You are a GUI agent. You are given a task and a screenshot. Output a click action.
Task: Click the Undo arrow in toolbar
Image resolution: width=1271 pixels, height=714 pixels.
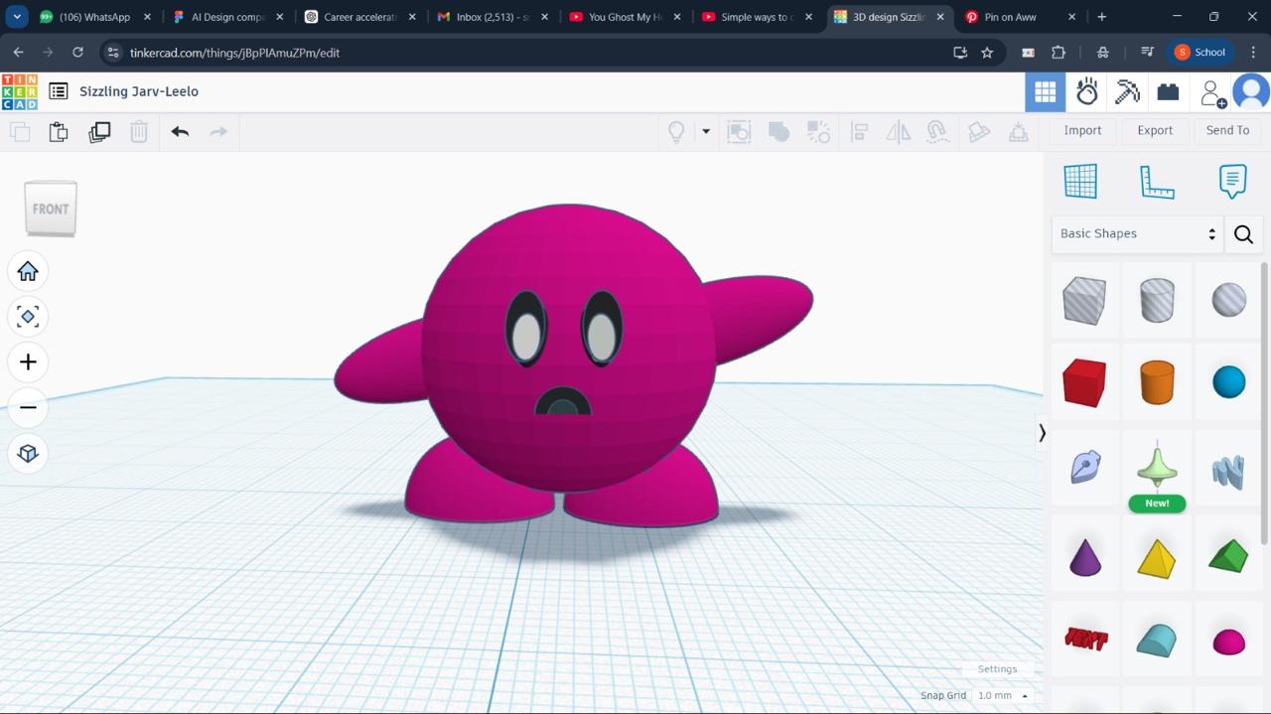180,131
